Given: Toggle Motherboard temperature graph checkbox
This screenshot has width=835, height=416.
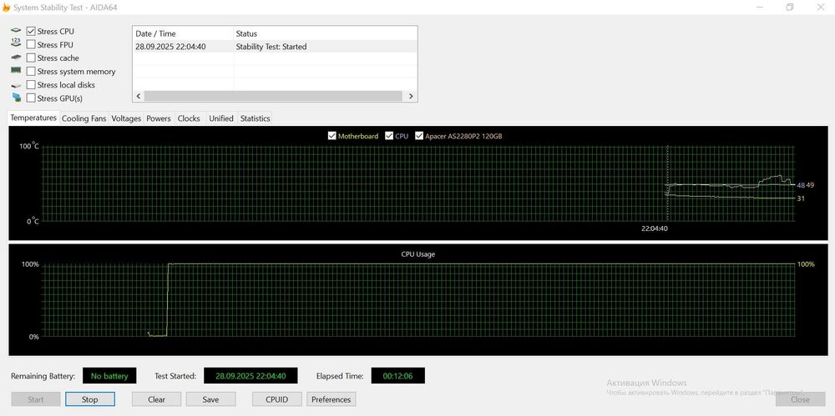Looking at the screenshot, I should coord(332,136).
